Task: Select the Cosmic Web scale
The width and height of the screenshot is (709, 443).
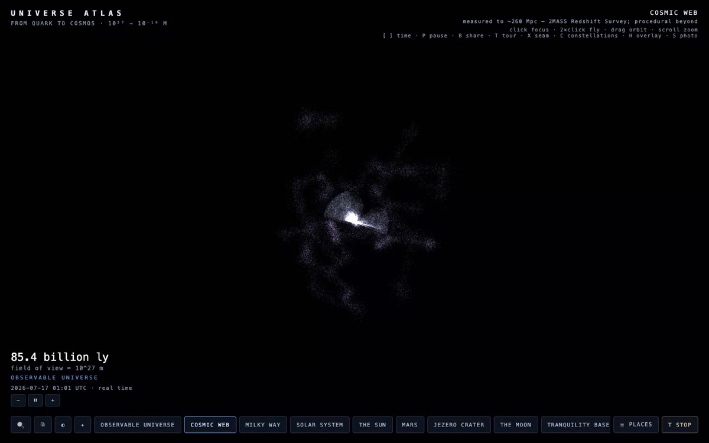Action: (x=210, y=425)
